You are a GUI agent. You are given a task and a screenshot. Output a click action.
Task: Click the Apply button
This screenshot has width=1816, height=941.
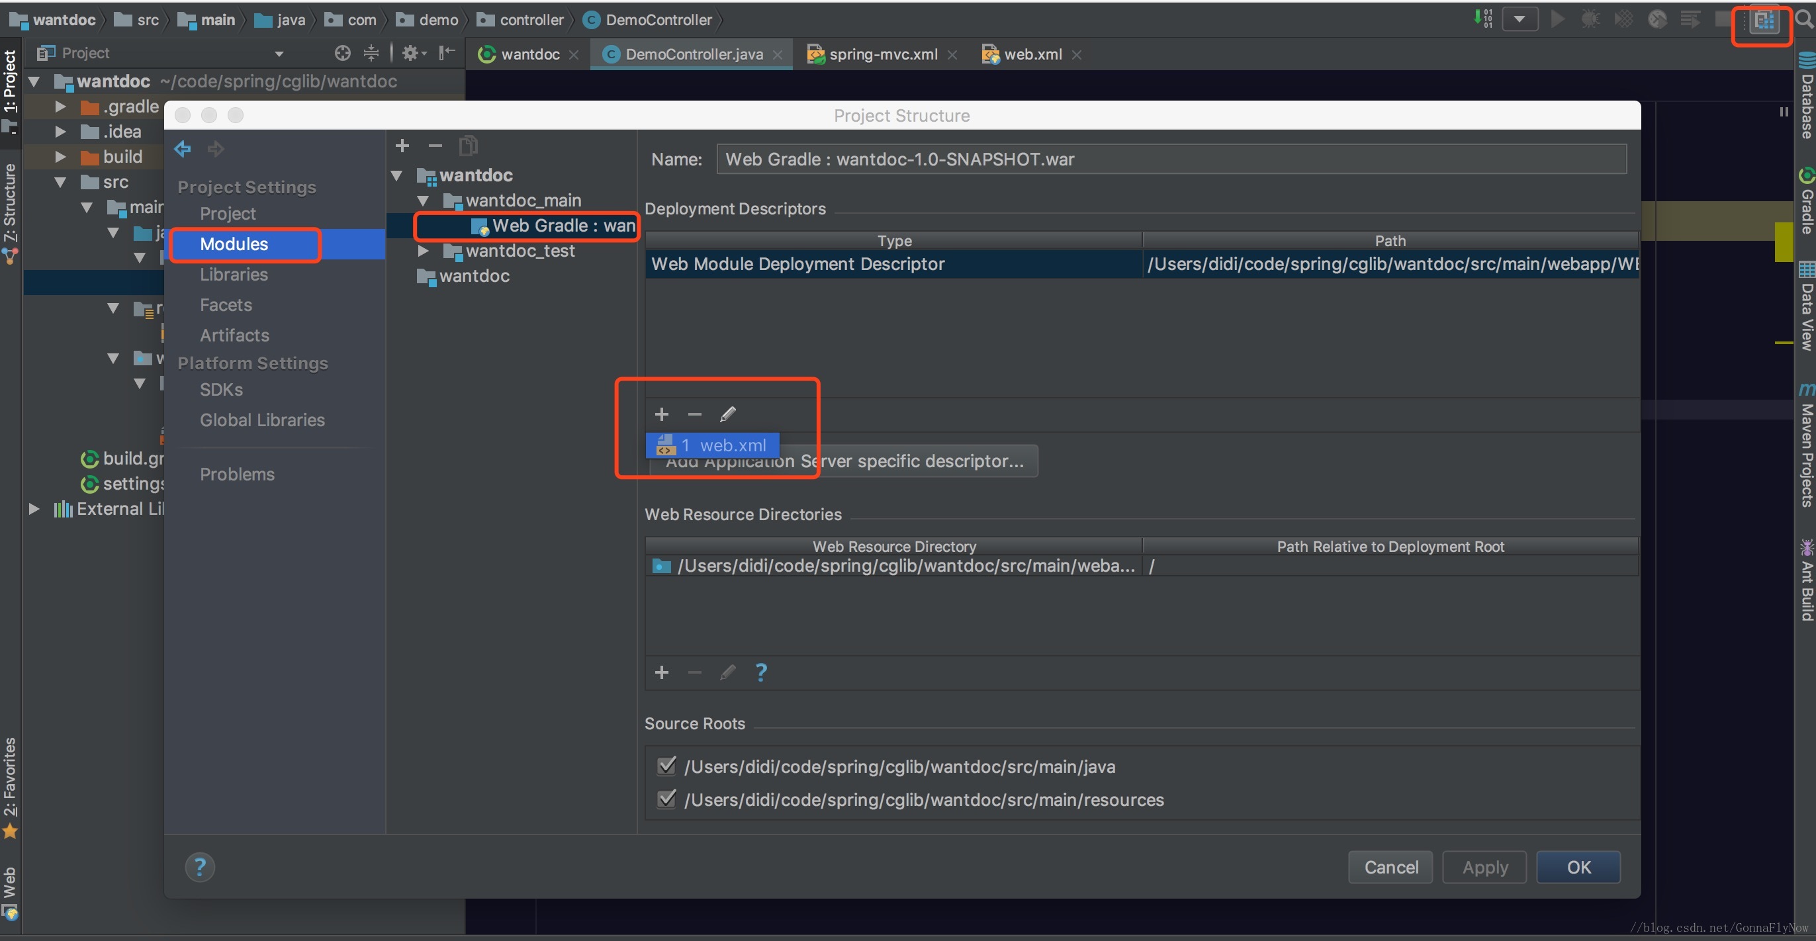tap(1484, 867)
